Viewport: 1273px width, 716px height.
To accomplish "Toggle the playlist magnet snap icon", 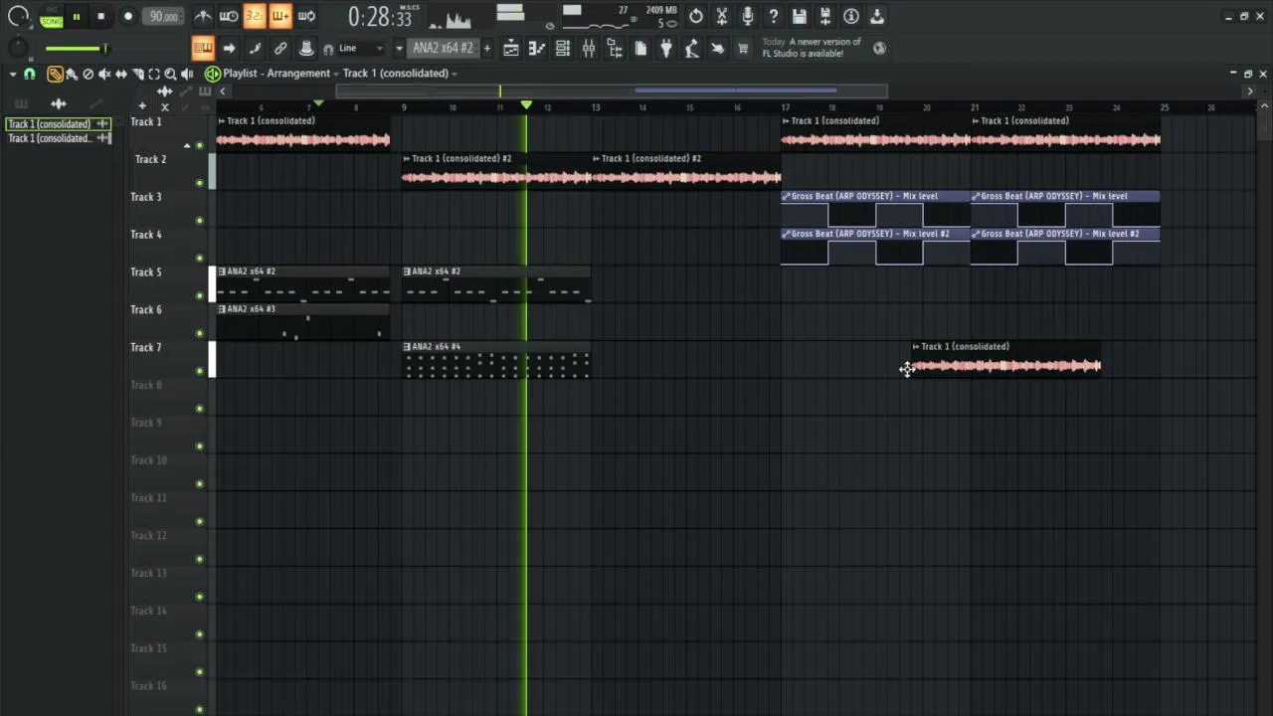I will pyautogui.click(x=30, y=74).
